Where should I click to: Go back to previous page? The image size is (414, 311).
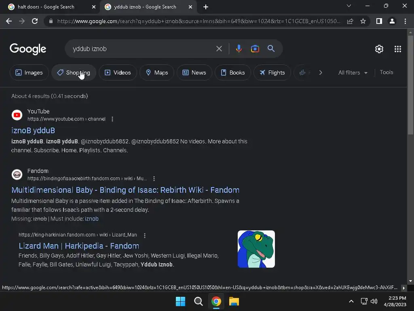tap(9, 21)
